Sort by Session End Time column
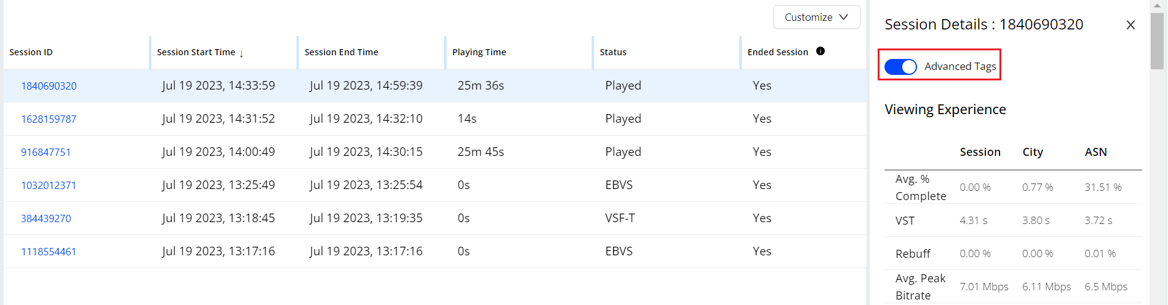Viewport: 1168px width, 305px height. point(341,52)
